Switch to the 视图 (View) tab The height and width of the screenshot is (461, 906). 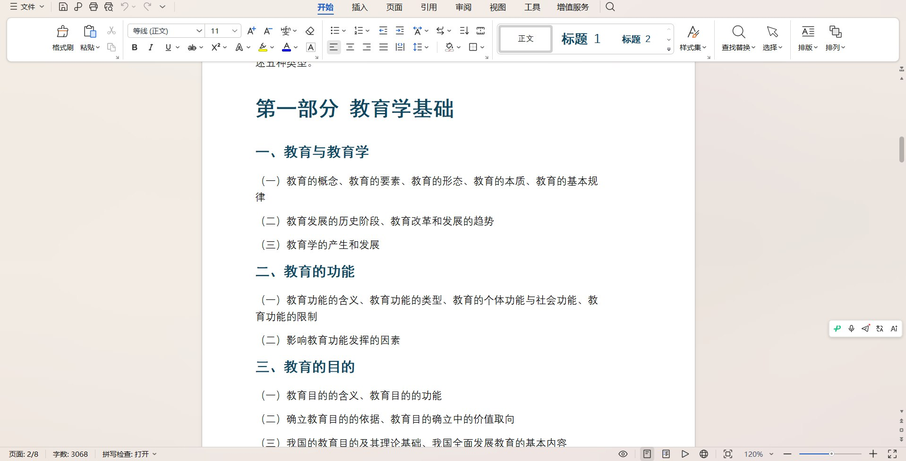pos(497,7)
